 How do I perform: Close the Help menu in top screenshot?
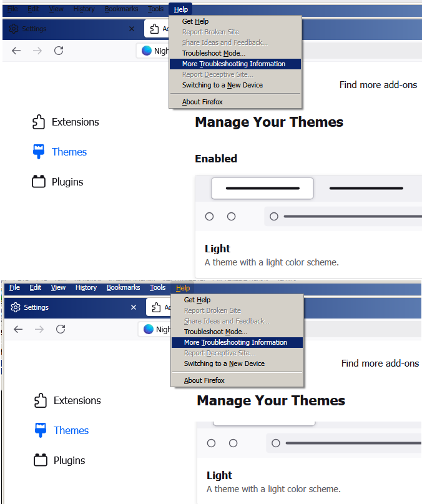(180, 9)
